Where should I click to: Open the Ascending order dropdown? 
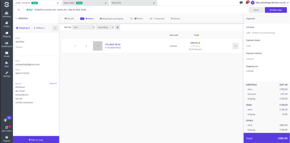tap(105, 27)
